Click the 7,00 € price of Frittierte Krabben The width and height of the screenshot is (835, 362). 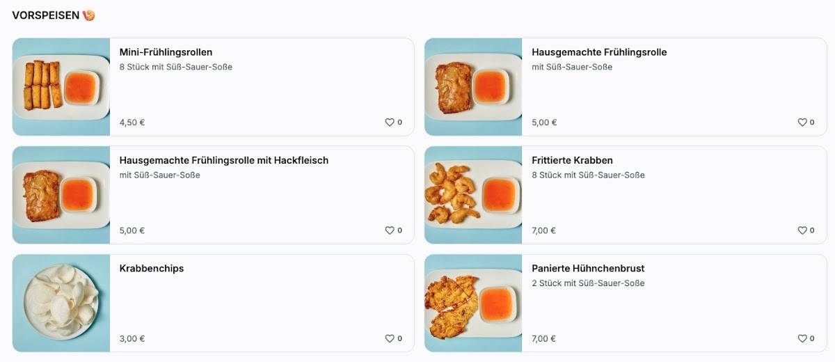point(543,230)
